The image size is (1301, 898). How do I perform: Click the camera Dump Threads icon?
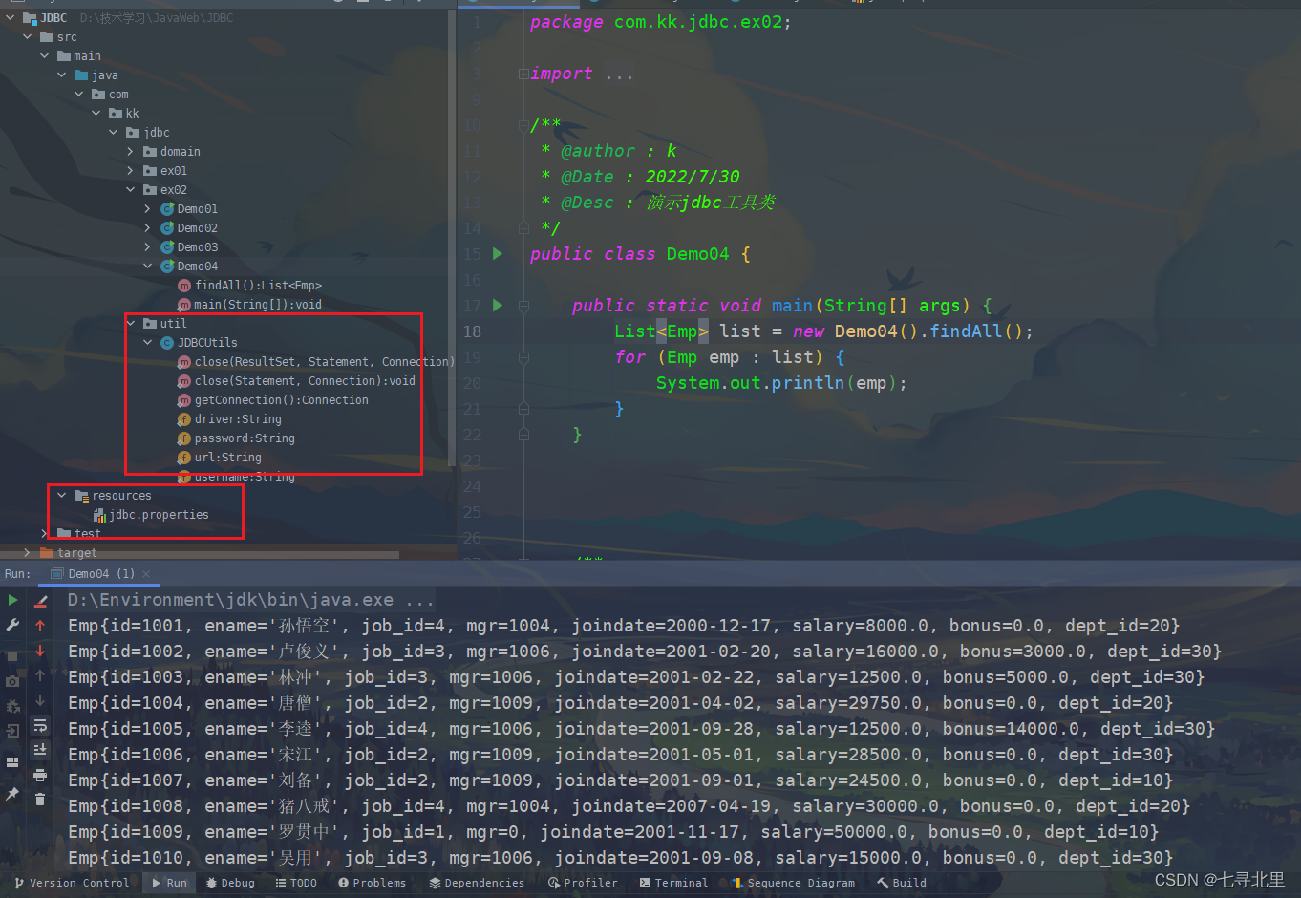point(12,681)
